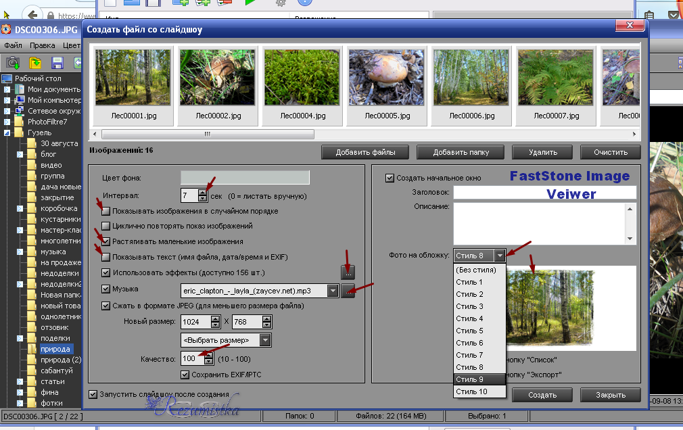Click the FastStone eye icon in title bar
The image size is (683, 430).
(x=6, y=30)
